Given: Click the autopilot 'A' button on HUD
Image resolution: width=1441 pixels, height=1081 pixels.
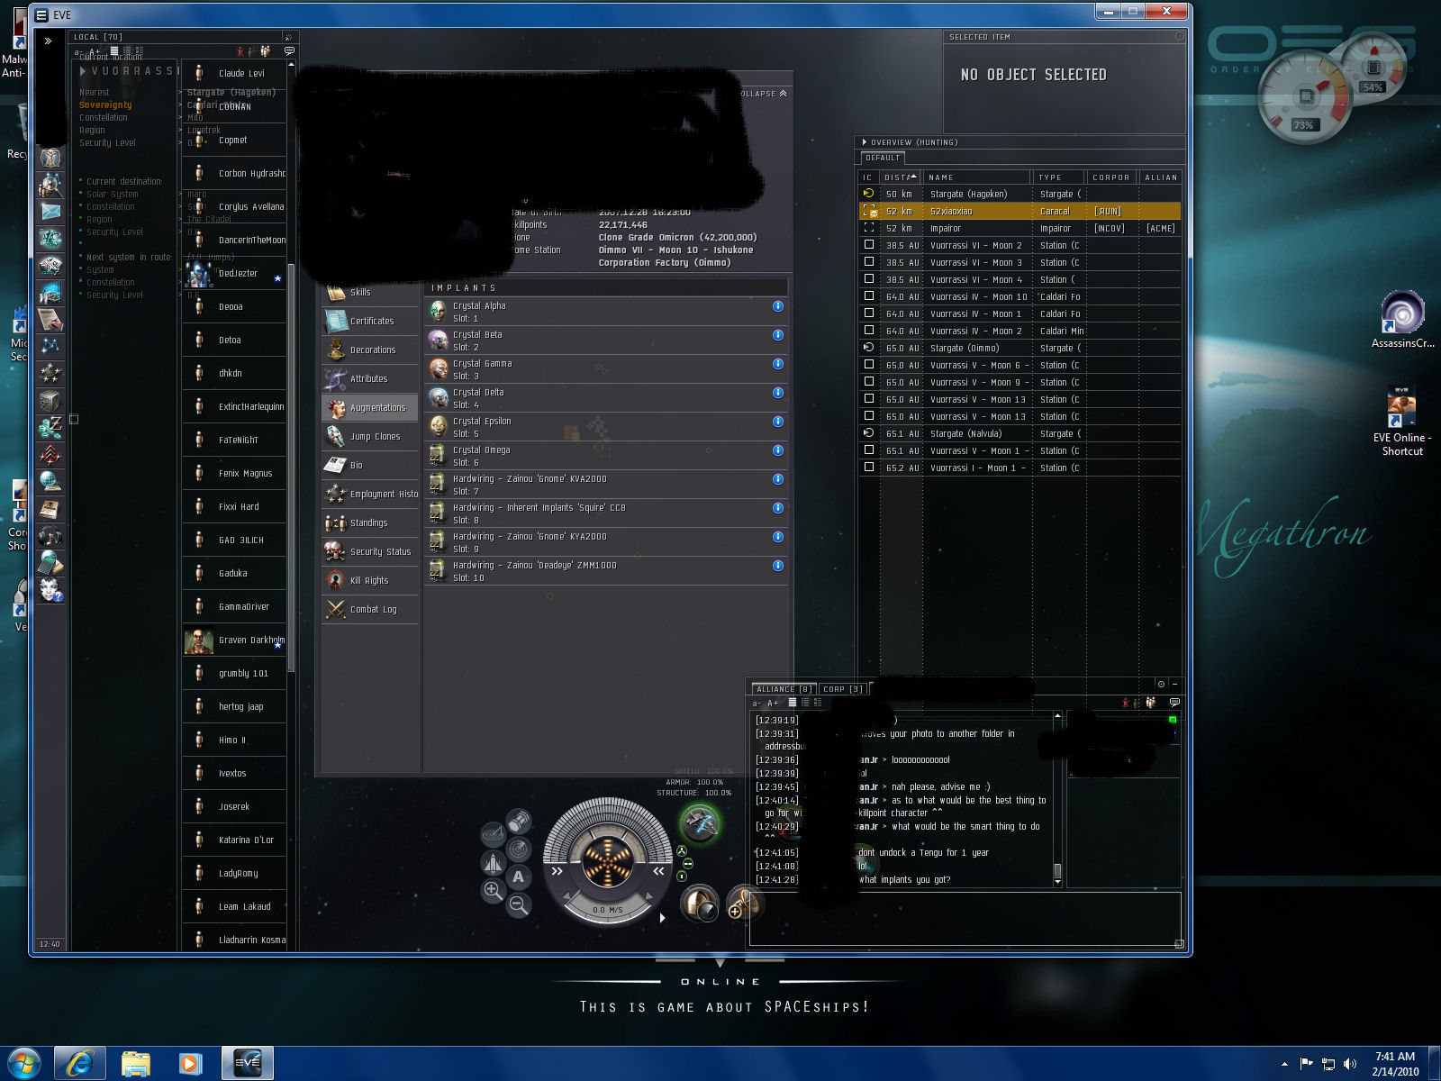Looking at the screenshot, I should click(518, 877).
